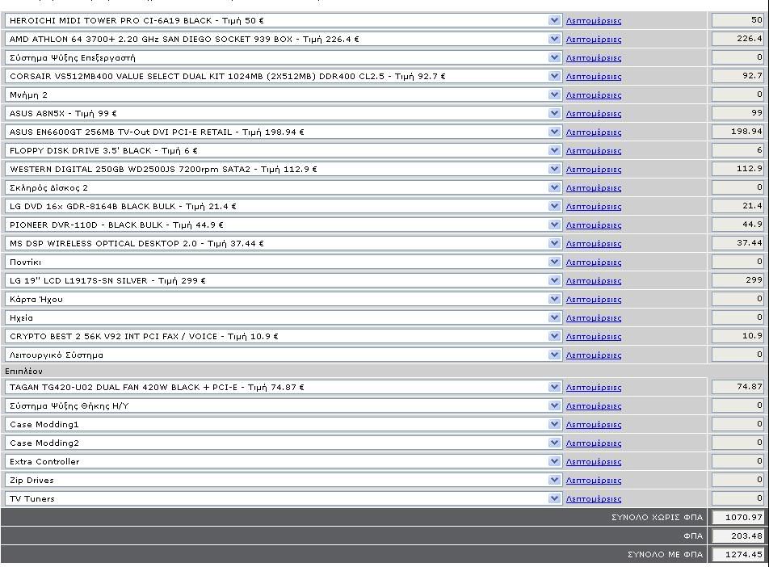
Task: Click the 74.87 price field for TAGAN PSU
Action: pyautogui.click(x=737, y=387)
